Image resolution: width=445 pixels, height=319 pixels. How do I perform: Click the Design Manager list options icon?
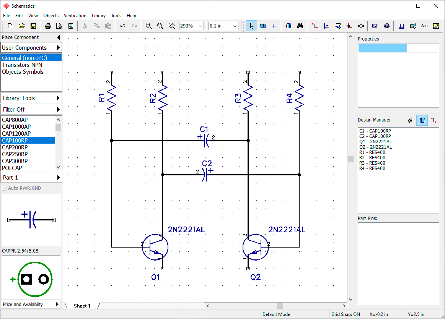coord(411,120)
